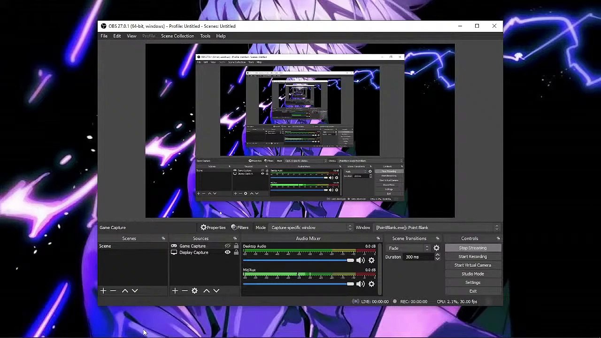Open Desktop Audio settings gear
601x338 pixels.
371,261
